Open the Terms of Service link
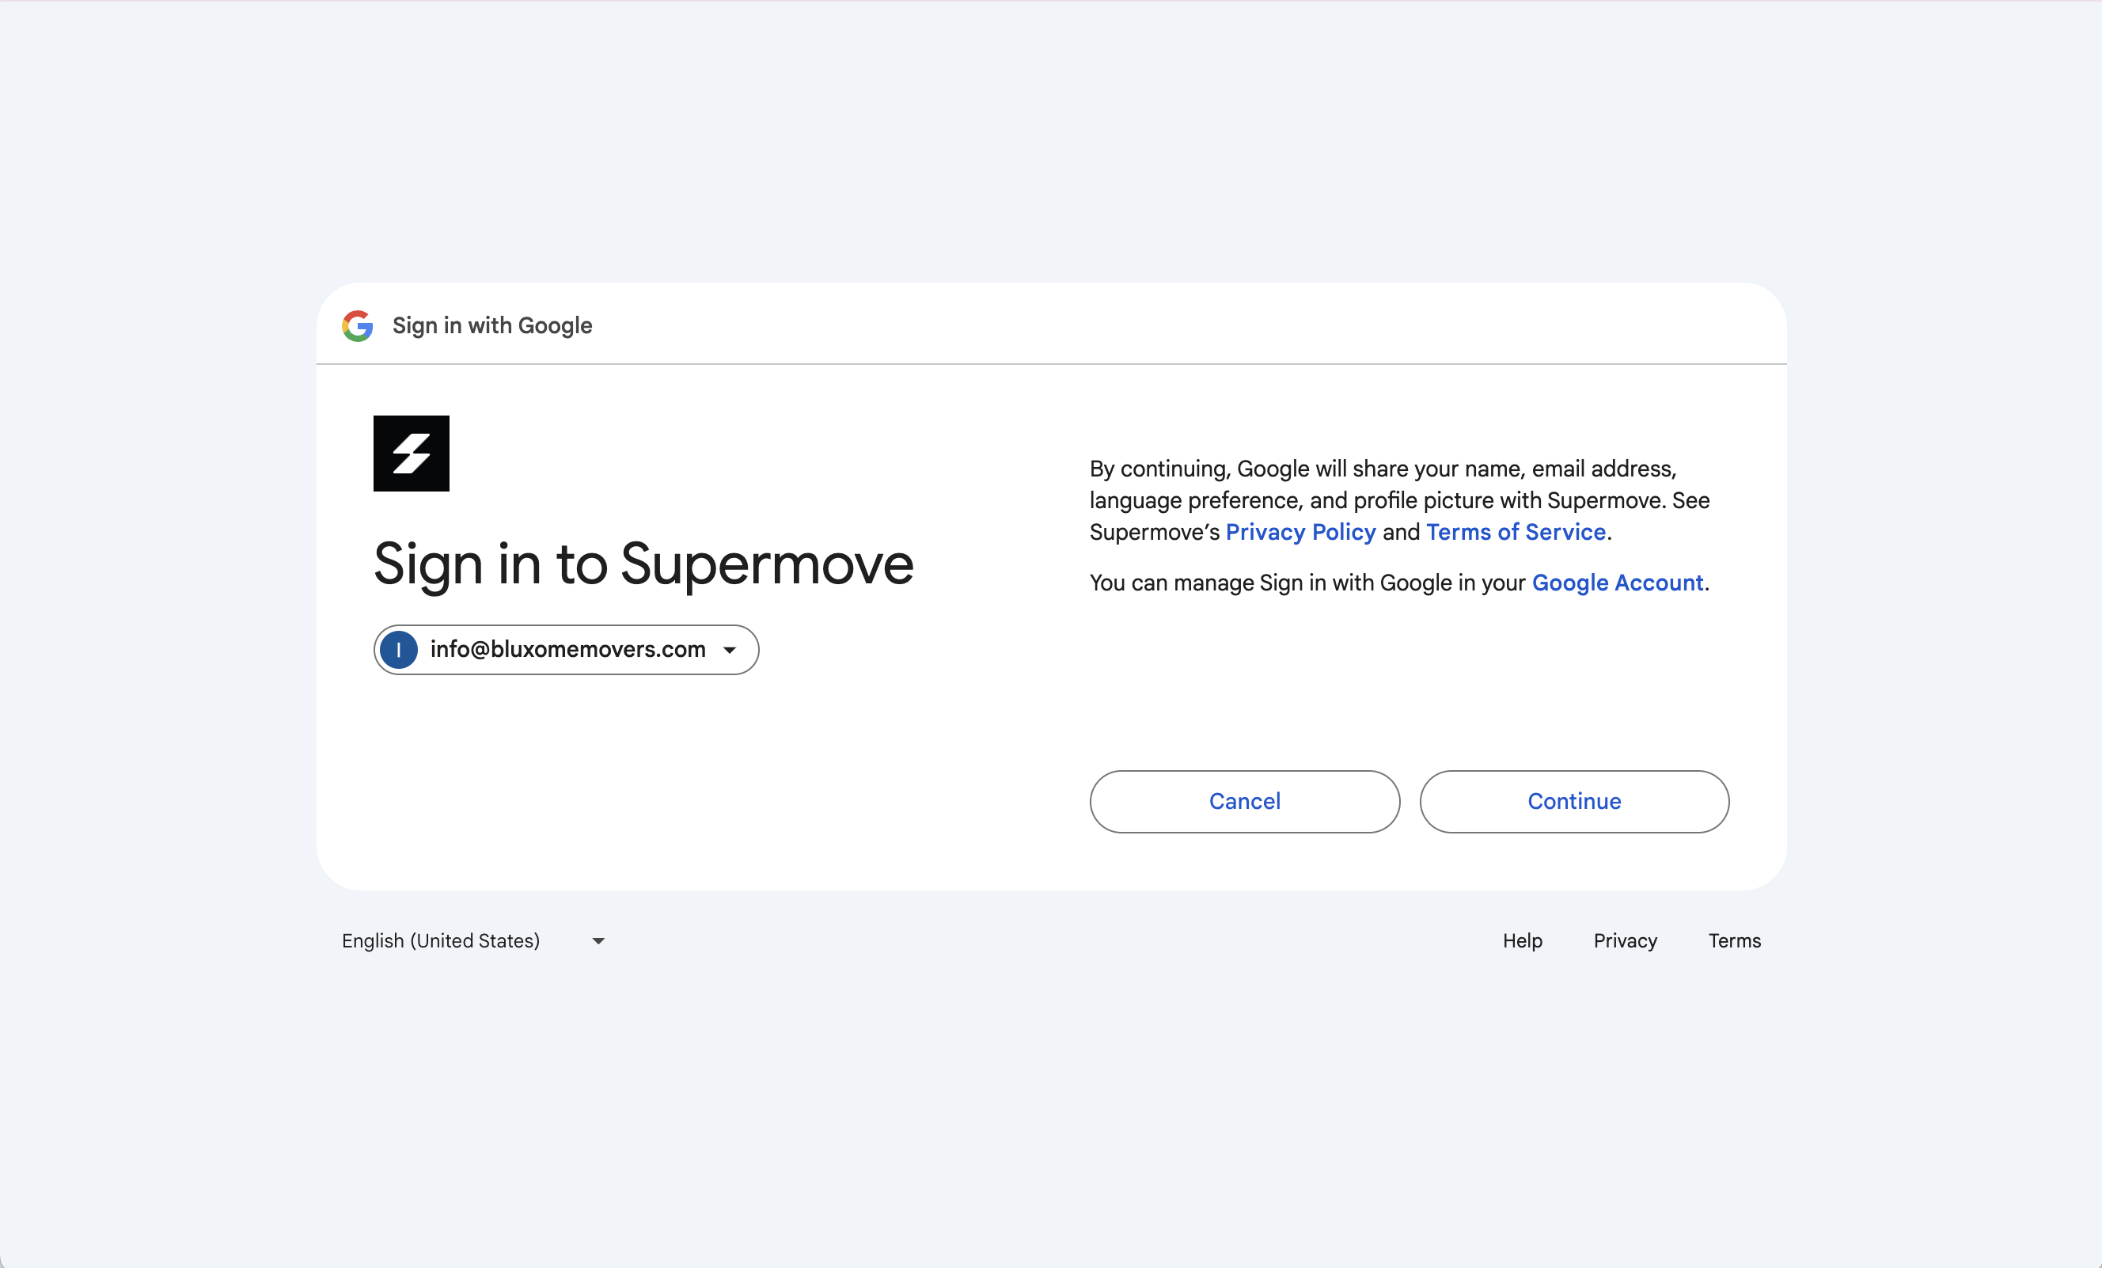This screenshot has width=2102, height=1268. coord(1516,532)
